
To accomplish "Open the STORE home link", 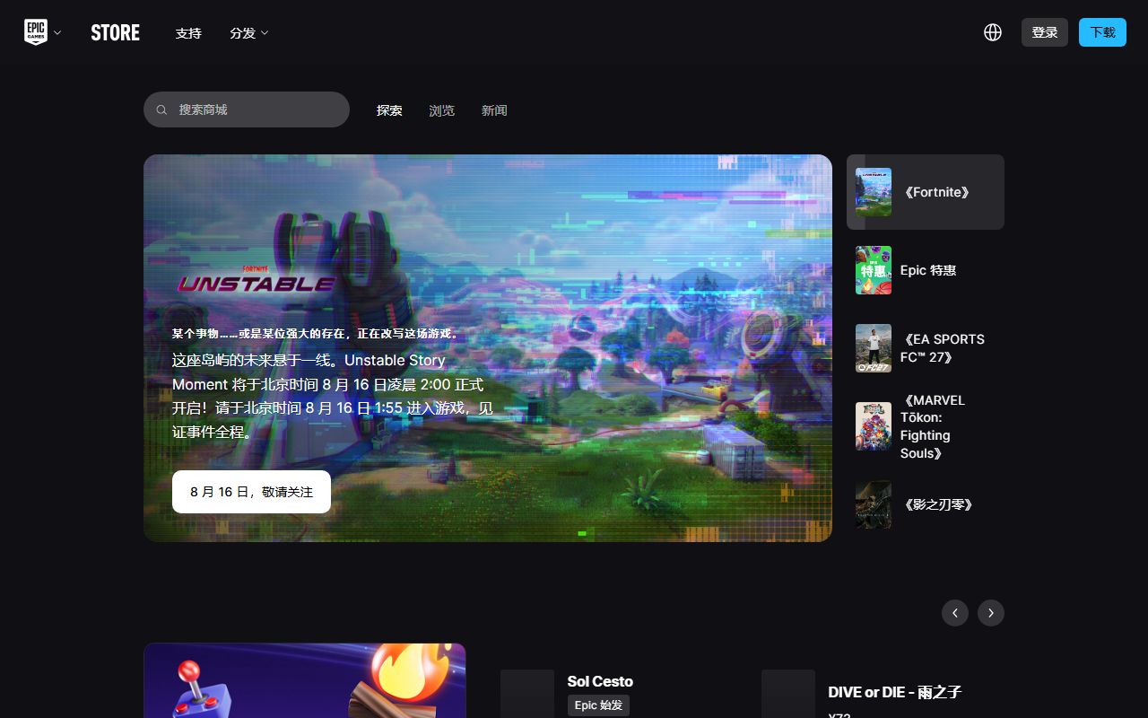I will point(115,32).
